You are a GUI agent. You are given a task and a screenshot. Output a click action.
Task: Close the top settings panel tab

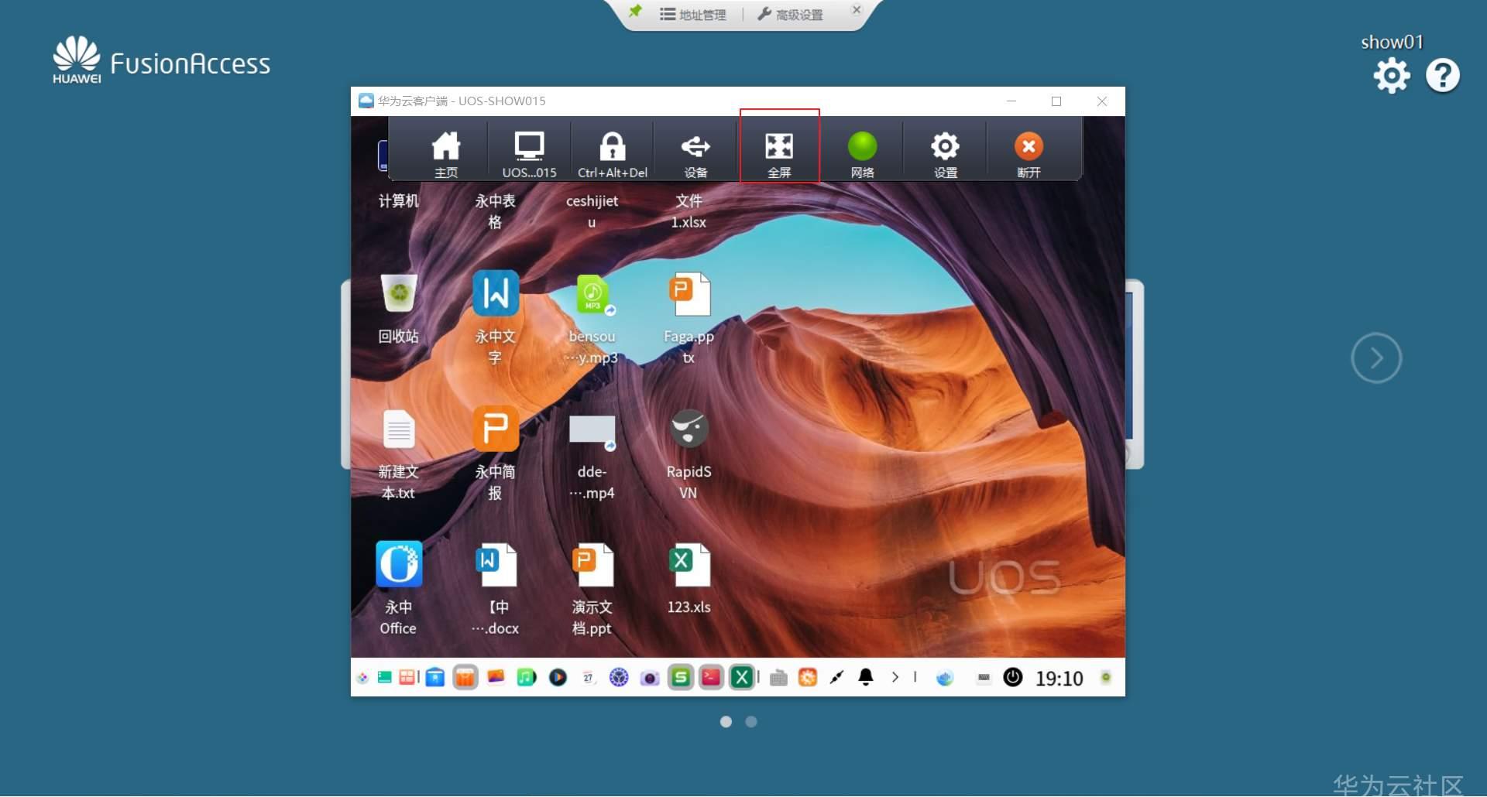point(857,10)
